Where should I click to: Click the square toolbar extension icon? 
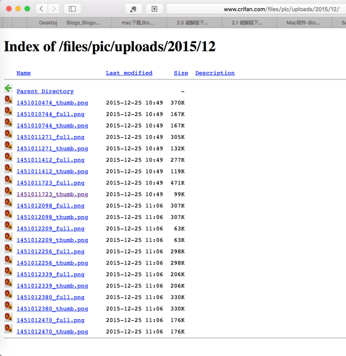point(154,9)
